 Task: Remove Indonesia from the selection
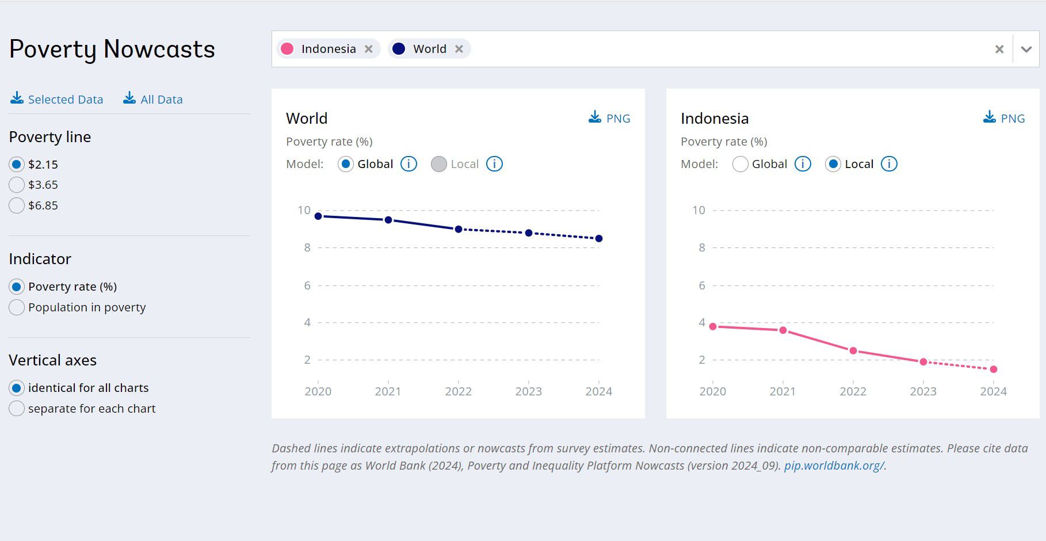point(369,48)
